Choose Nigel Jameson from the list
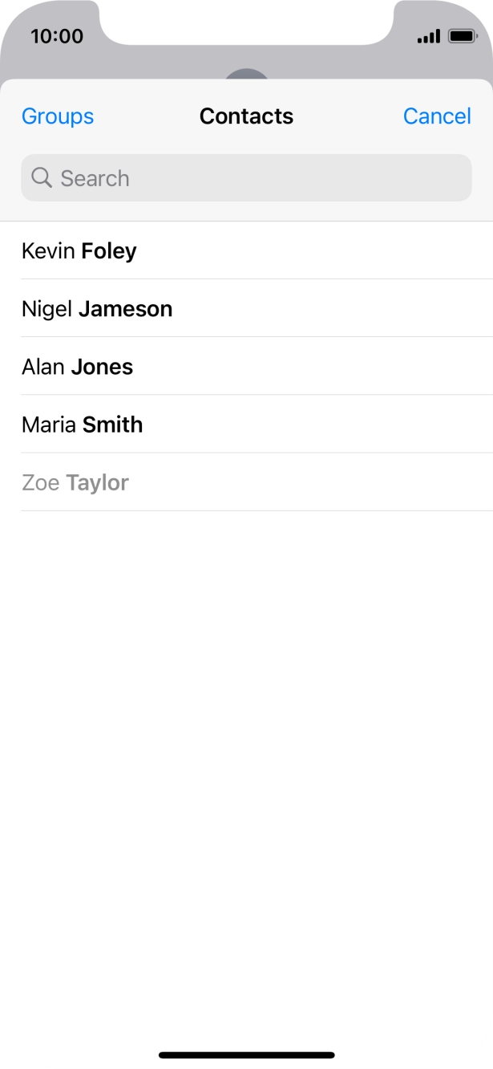493x1069 pixels. pyautogui.click(x=97, y=309)
